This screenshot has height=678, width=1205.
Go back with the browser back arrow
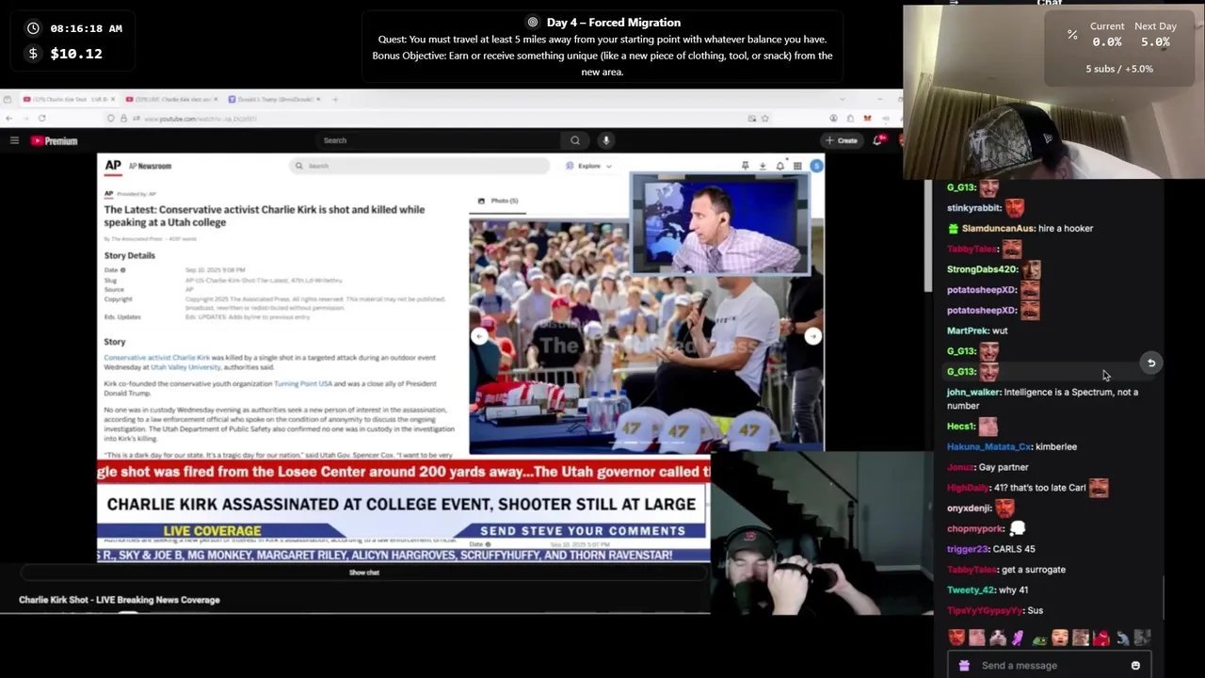click(9, 118)
